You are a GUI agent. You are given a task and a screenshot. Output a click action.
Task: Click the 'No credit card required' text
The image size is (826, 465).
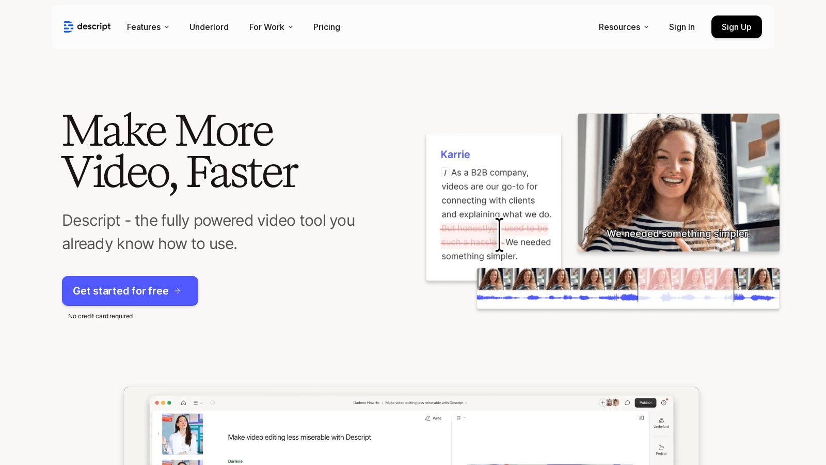pos(100,316)
